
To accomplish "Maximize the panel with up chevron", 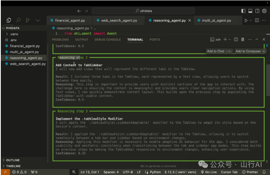I will [x=257, y=39].
